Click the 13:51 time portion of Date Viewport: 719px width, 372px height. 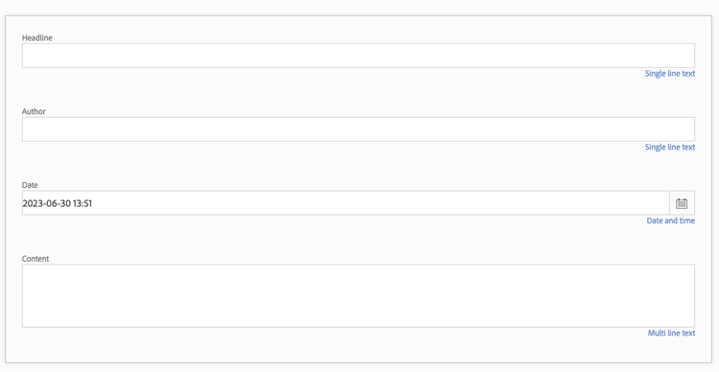tap(82, 203)
